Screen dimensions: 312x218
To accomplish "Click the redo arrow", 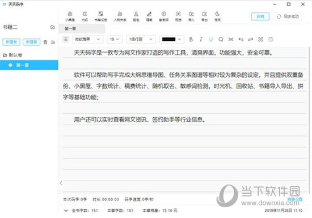I will click(x=251, y=39).
